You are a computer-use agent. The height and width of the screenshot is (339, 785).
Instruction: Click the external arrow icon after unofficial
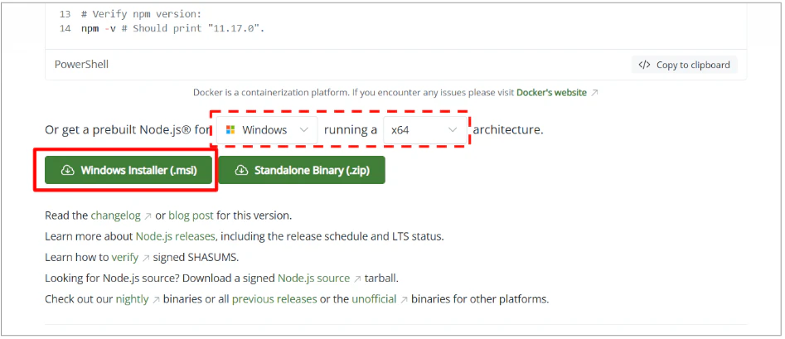pos(404,299)
